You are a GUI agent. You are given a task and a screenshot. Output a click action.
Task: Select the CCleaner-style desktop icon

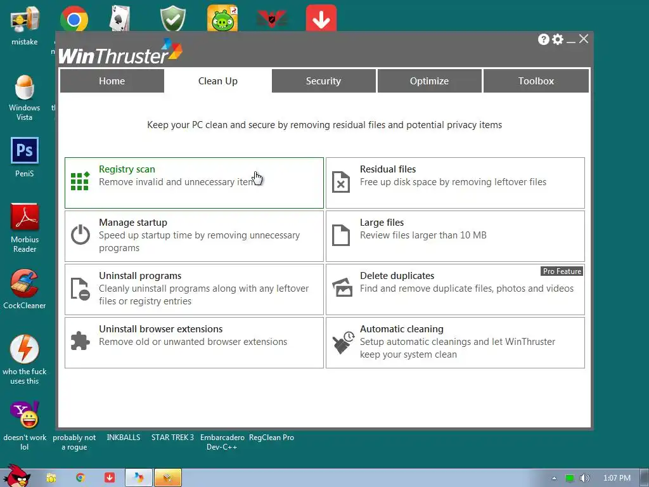click(25, 289)
